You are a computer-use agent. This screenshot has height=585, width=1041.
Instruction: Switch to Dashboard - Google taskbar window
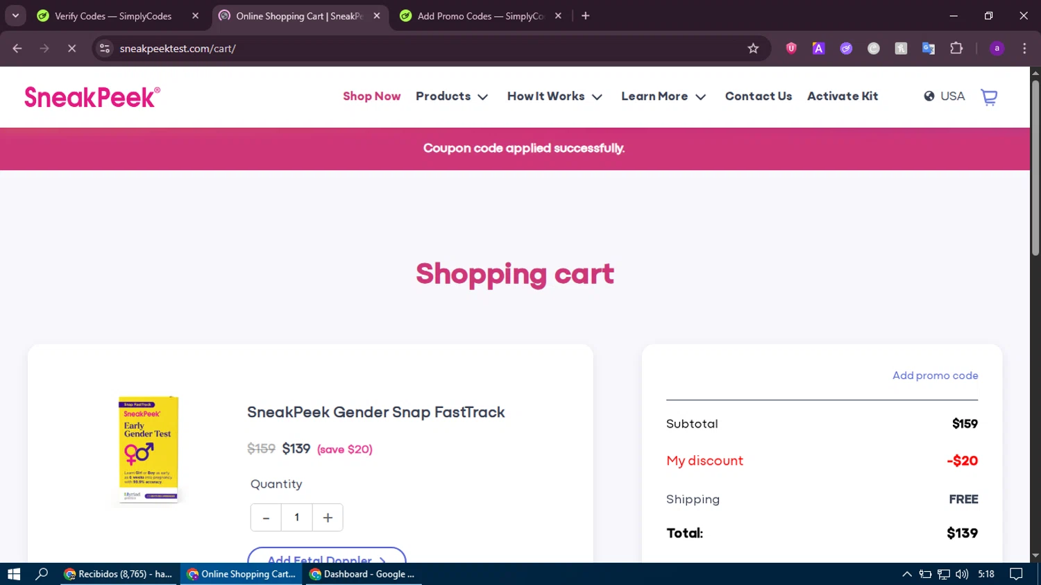(x=363, y=574)
